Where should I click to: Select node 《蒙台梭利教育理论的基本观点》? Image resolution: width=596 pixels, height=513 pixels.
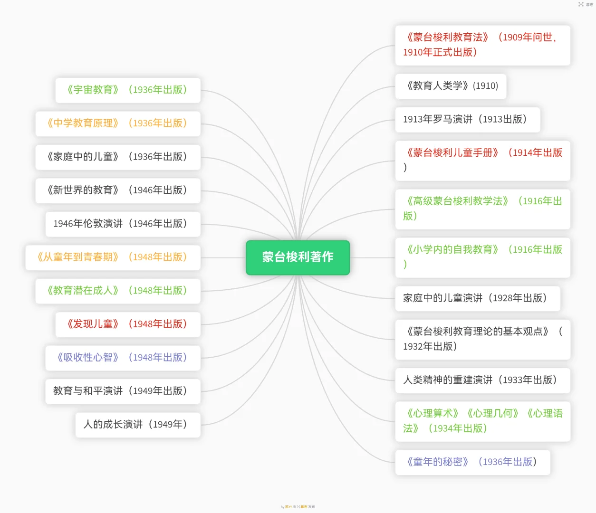pos(483,339)
